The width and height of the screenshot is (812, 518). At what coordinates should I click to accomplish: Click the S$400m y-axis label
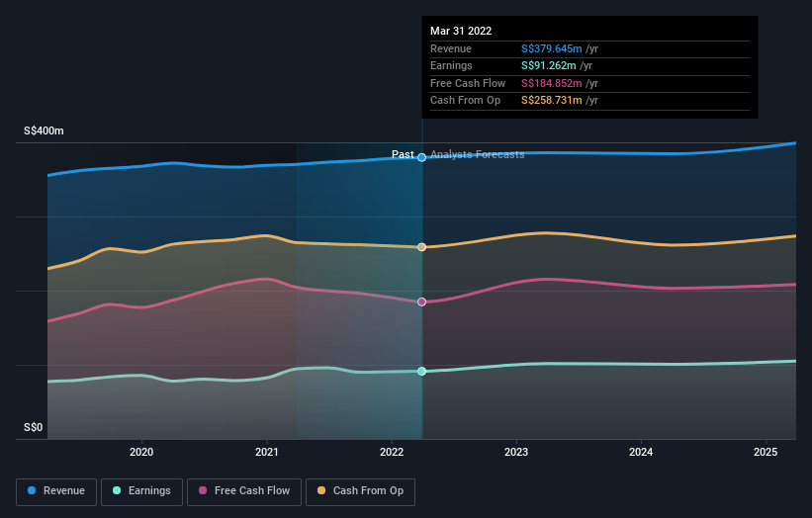45,130
